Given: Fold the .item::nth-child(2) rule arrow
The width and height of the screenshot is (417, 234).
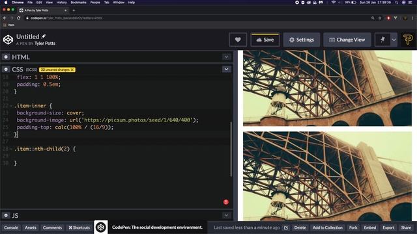Looking at the screenshot, I should point(11,149).
